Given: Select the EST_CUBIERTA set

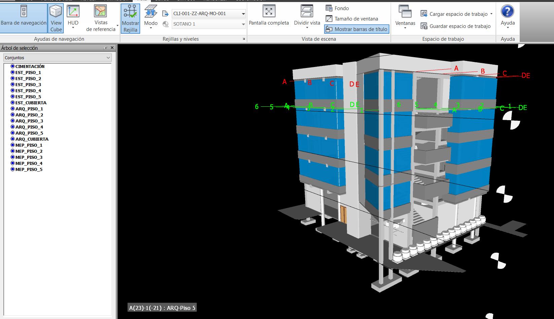Looking at the screenshot, I should pos(29,103).
